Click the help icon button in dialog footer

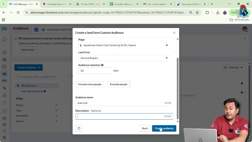(x=79, y=128)
